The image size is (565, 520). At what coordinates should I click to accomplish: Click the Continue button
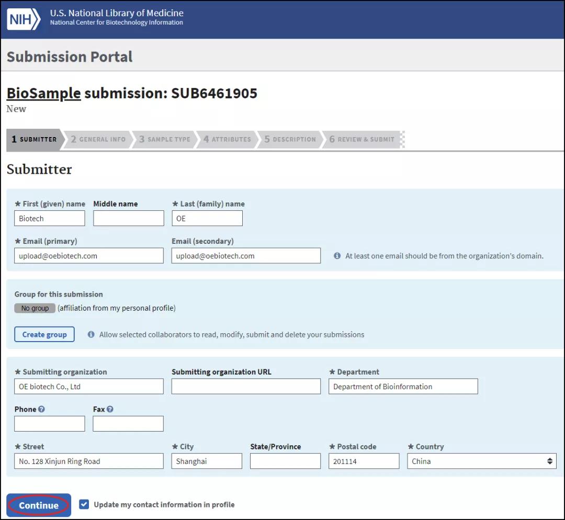click(x=39, y=505)
